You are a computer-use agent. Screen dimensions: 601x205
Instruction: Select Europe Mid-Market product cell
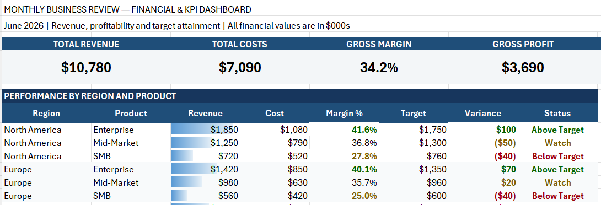pos(131,182)
